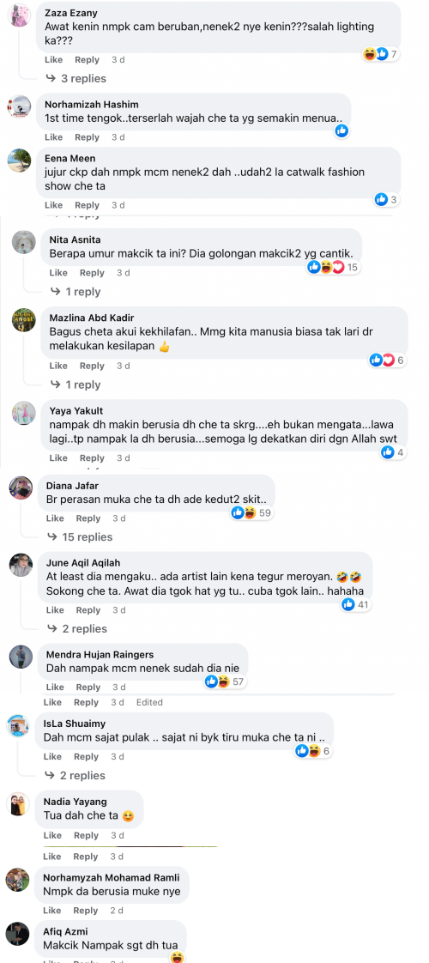Open reactions with 57 count on Mendra's comment
Image resolution: width=429 pixels, height=963 pixels.
pyautogui.click(x=227, y=681)
